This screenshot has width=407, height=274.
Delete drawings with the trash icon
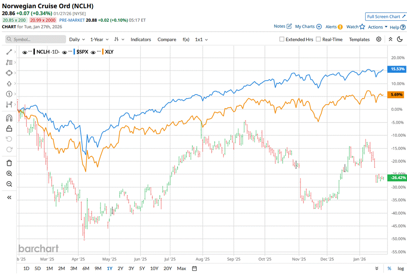[9, 163]
